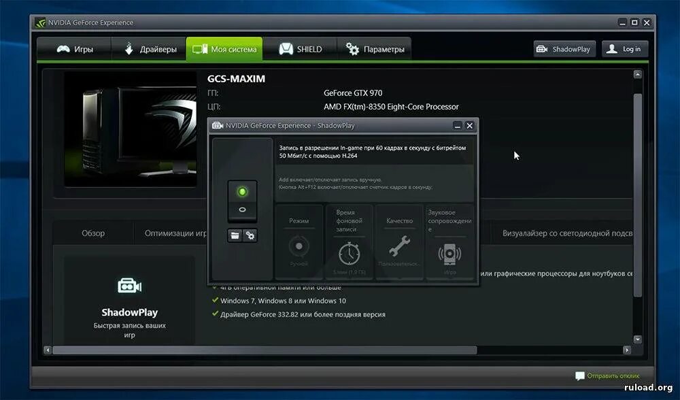Screen dimensions: 680x400
Task: Open the SHIELD tab
Action: pyautogui.click(x=300, y=49)
